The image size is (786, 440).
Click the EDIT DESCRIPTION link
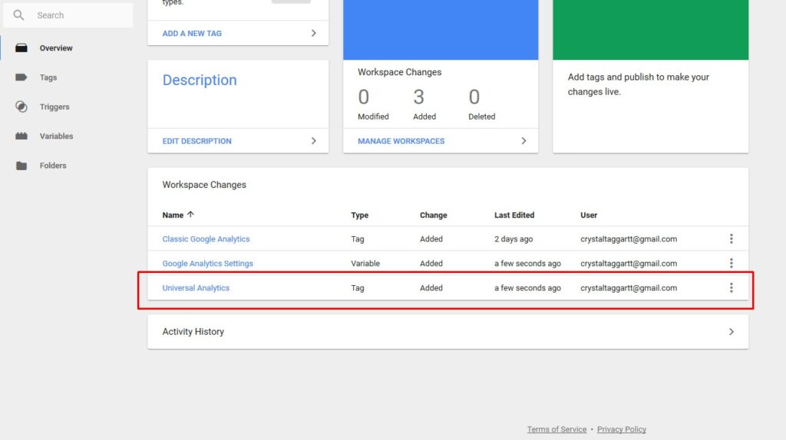point(197,141)
